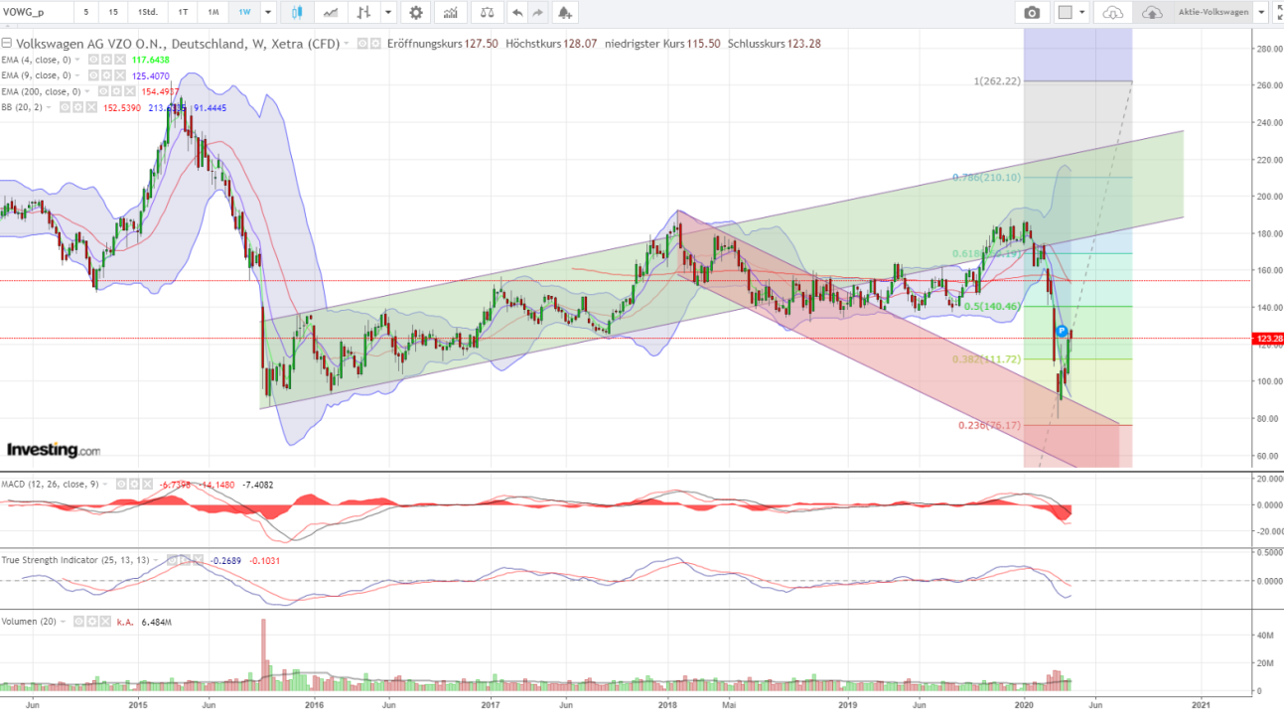Expand EMA (200, close, 0) options arrow
This screenshot has height=709, width=1284.
[87, 91]
